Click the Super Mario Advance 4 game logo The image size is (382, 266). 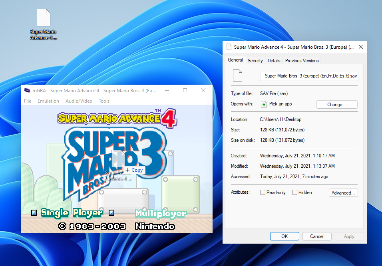[x=117, y=119]
